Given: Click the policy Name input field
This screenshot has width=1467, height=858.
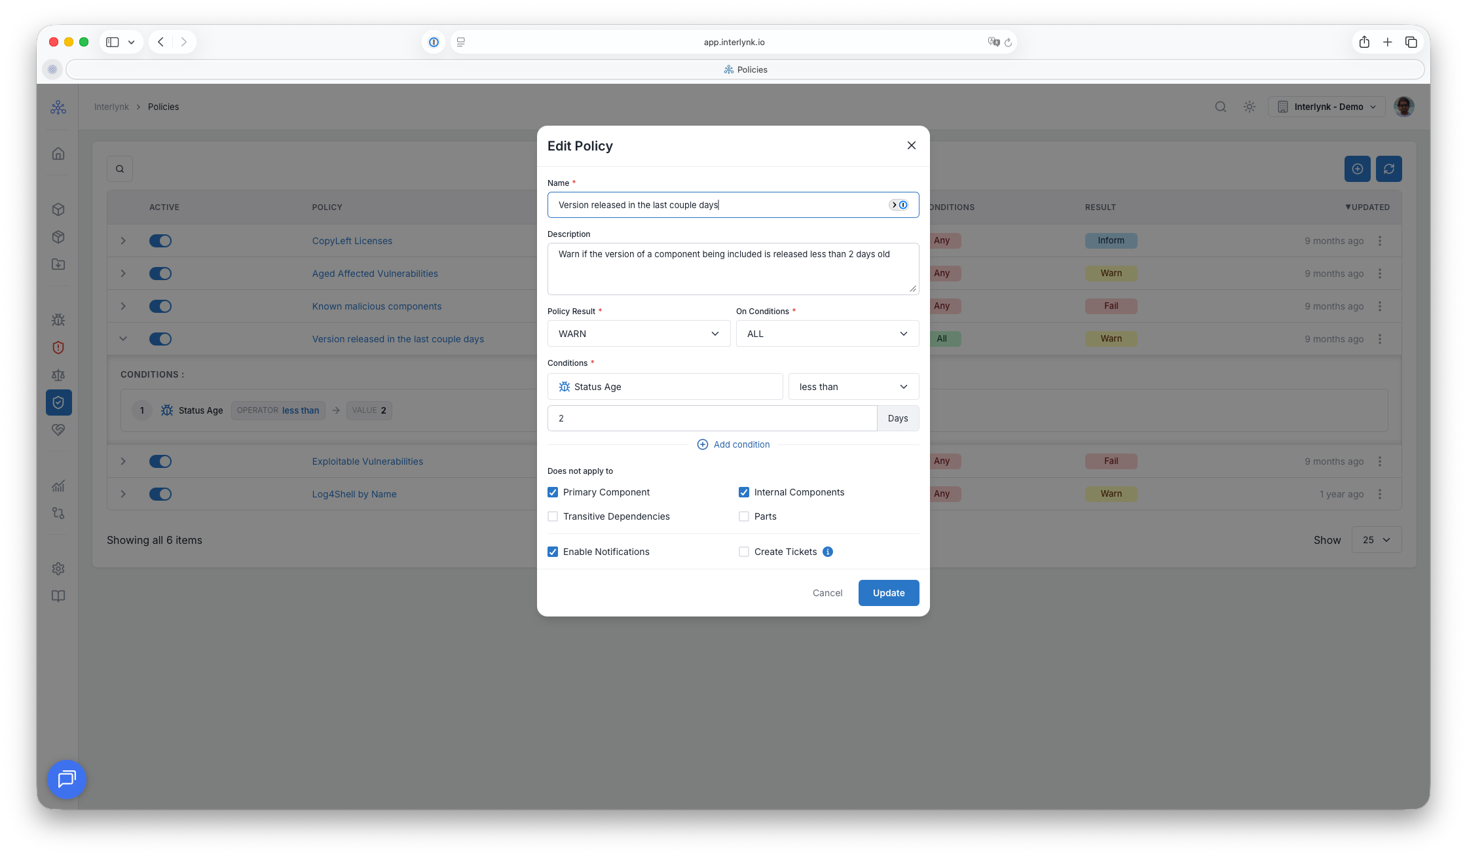Looking at the screenshot, I should pos(733,205).
